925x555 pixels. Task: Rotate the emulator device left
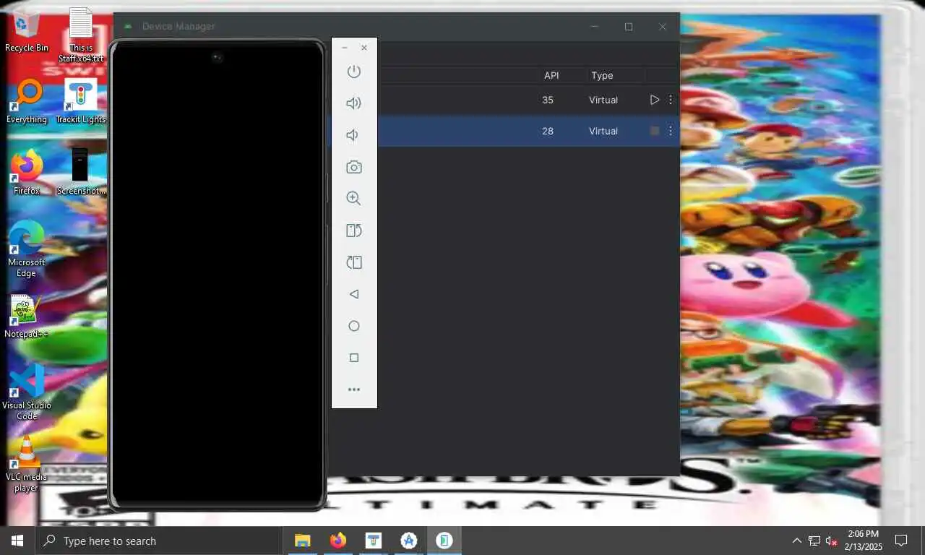(x=353, y=231)
